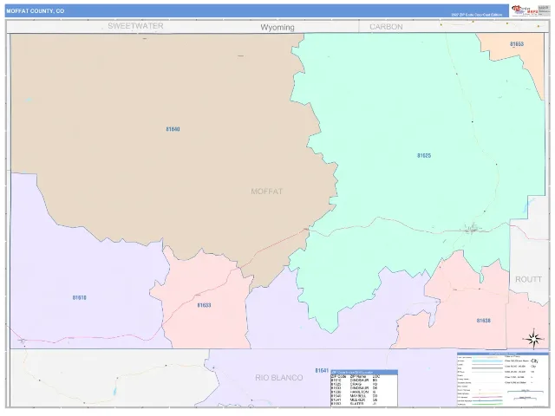The height and width of the screenshot is (416, 555).
Task: Select the 81640 ZIP code label
Action: [173, 129]
